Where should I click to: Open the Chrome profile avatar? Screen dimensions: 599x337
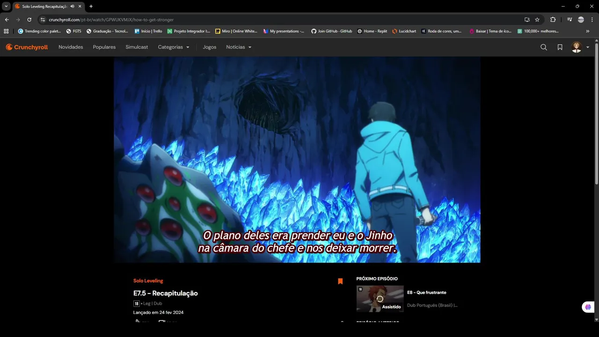tap(581, 20)
